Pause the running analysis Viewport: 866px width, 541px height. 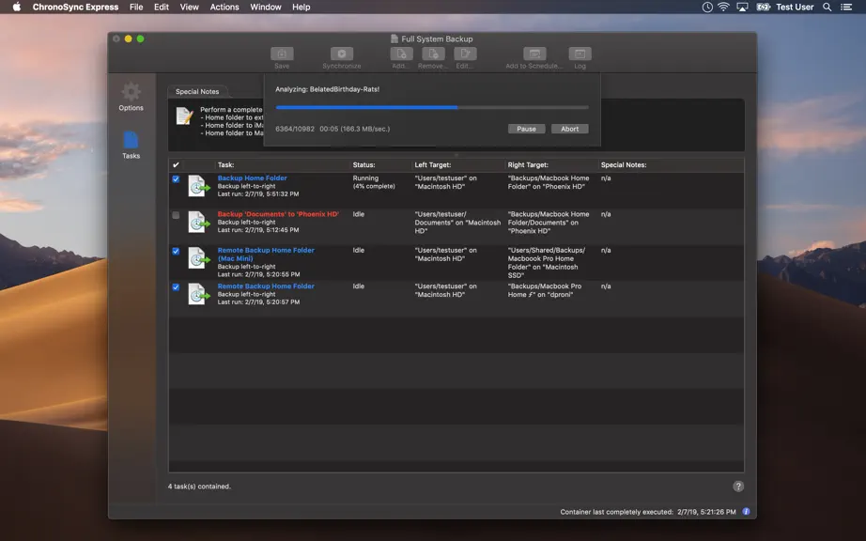526,129
